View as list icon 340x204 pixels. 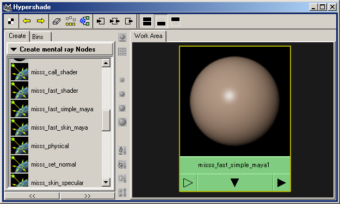pos(122,52)
